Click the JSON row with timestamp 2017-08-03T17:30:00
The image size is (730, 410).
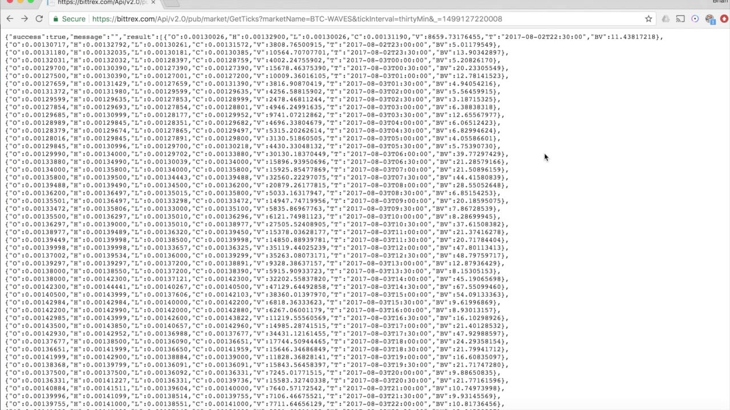257,334
